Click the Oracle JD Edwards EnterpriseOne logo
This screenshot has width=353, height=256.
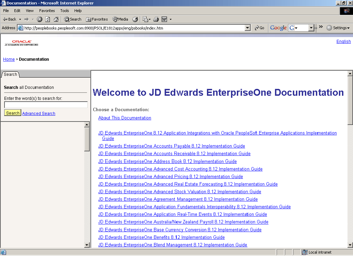[21, 43]
